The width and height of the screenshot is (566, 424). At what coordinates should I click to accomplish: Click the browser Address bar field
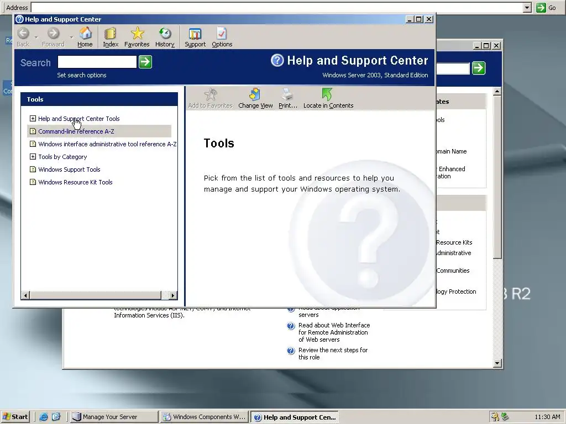coord(277,8)
